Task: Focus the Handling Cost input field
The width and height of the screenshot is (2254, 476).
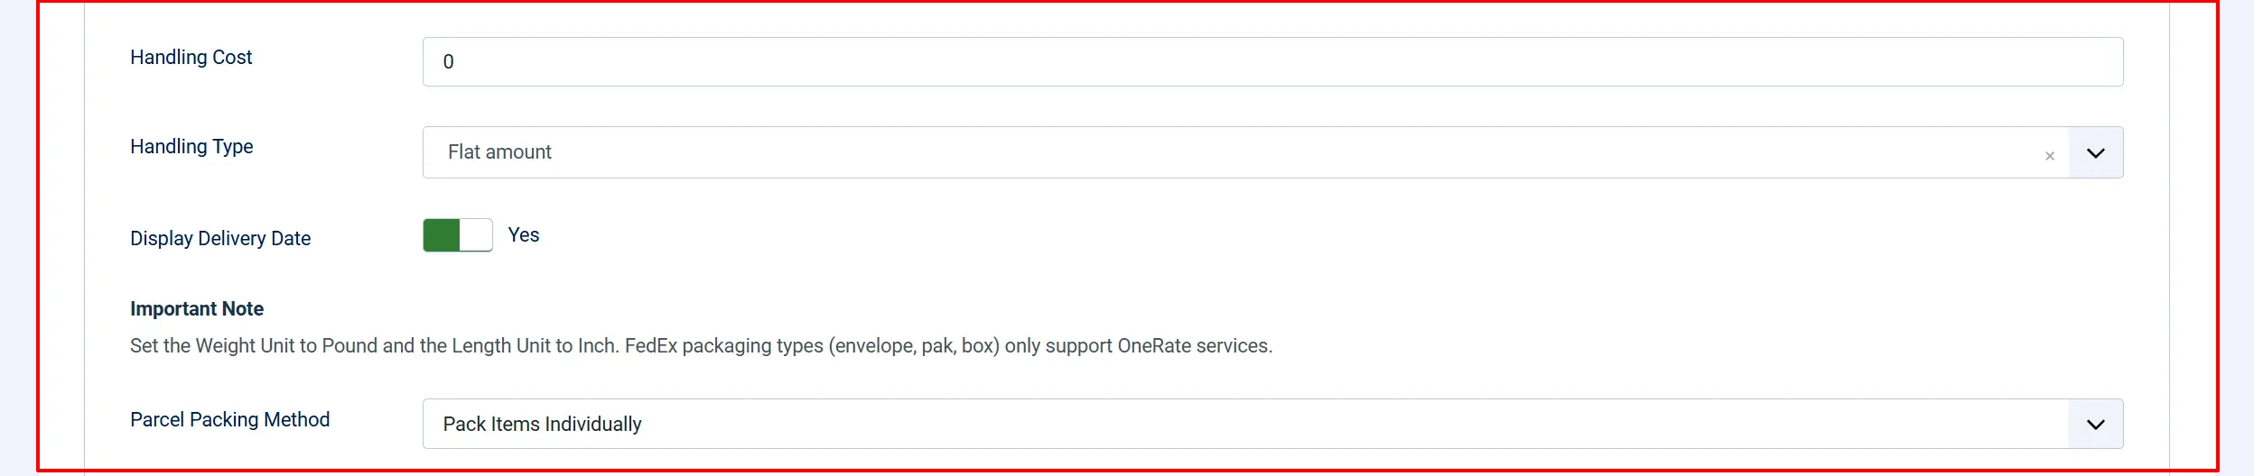Action: (x=1272, y=61)
